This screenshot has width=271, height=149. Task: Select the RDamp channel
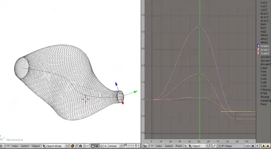pos(264,97)
